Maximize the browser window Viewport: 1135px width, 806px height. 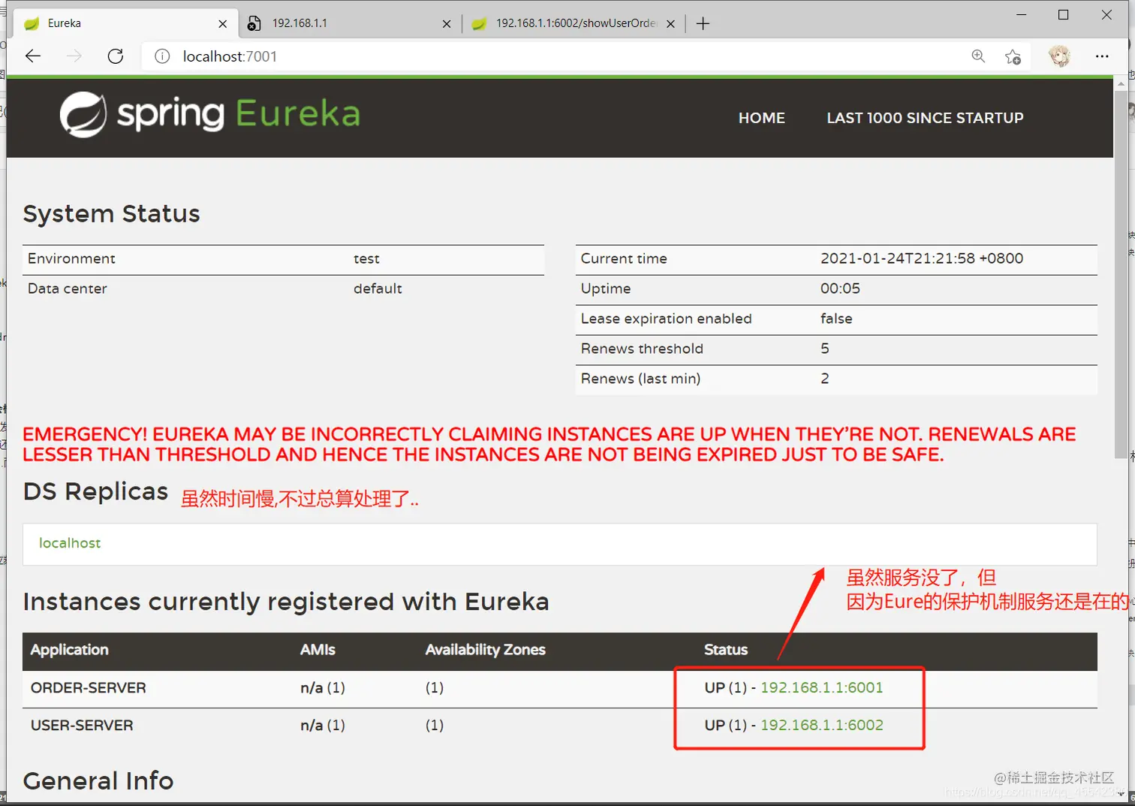[x=1064, y=14]
